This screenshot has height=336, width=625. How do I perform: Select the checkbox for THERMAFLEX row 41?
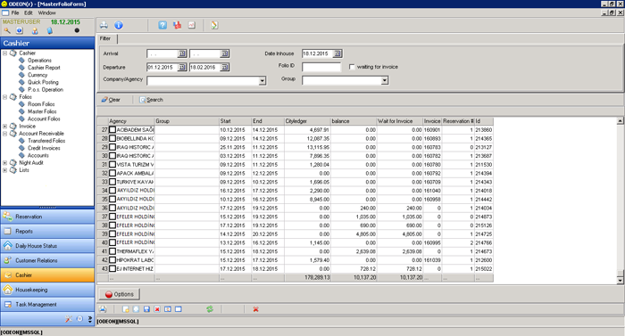(x=112, y=251)
